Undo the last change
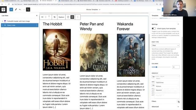196x110 pixels. (x=20, y=9)
